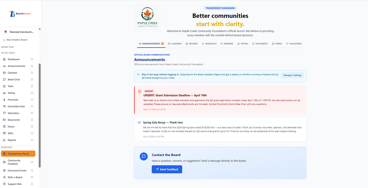Click the sidebar scroll-up arrow
The width and height of the screenshot is (368, 188).
pos(40,29)
